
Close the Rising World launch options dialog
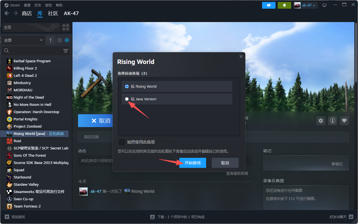point(241,56)
